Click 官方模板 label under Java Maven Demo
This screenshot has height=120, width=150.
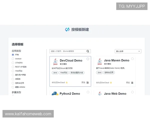(107, 64)
